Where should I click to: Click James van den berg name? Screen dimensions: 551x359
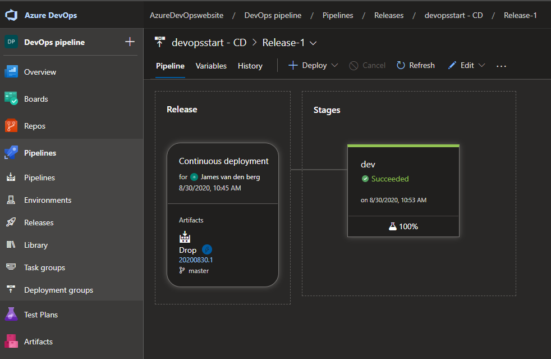click(230, 176)
